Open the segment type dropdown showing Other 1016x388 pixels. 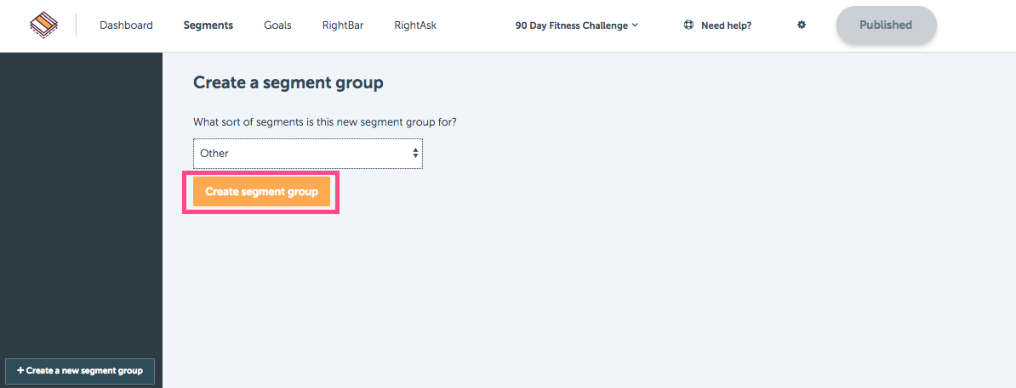pyautogui.click(x=308, y=154)
